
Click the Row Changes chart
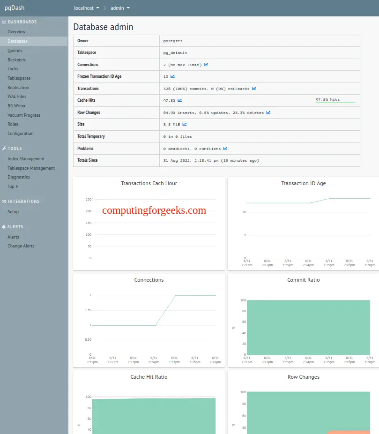click(303, 403)
